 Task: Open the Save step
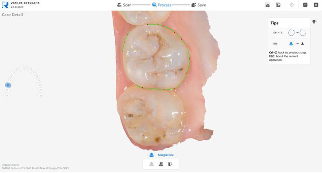click(x=199, y=5)
